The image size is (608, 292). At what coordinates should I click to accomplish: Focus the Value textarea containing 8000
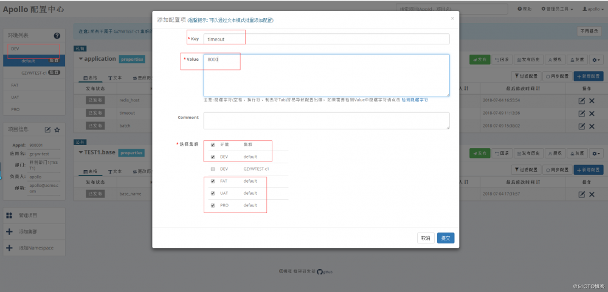[326, 75]
